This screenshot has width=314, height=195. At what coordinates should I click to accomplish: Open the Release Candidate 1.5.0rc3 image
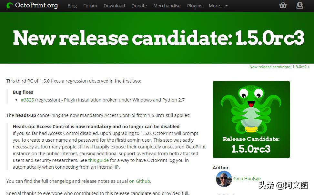pyautogui.click(x=251, y=120)
